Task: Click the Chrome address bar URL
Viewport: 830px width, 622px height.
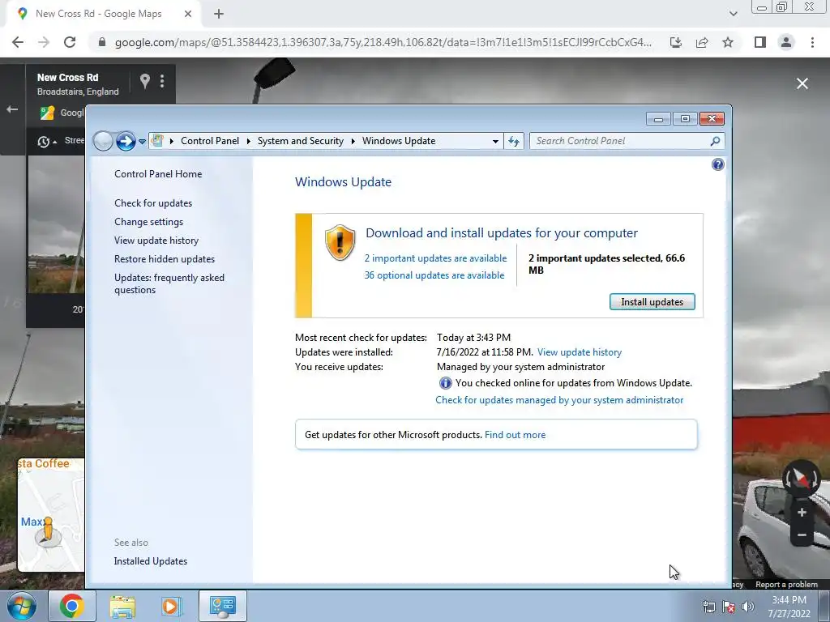Action: pyautogui.click(x=383, y=42)
